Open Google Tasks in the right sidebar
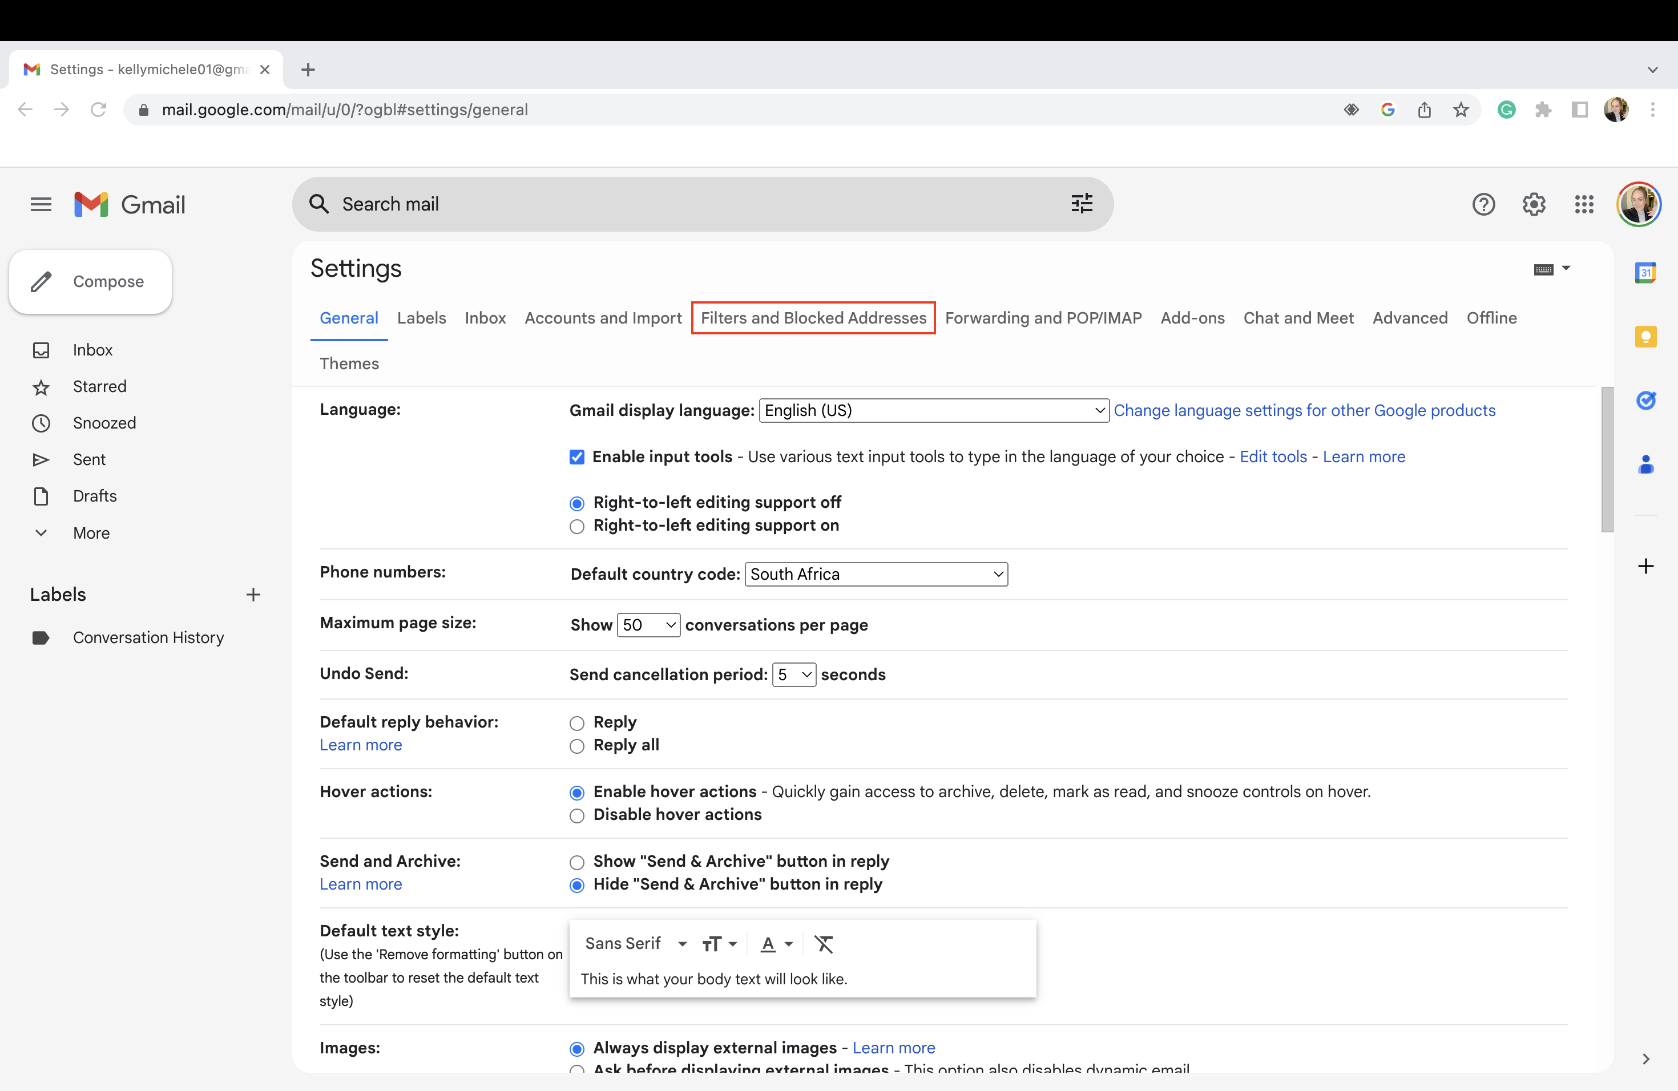 (x=1646, y=401)
